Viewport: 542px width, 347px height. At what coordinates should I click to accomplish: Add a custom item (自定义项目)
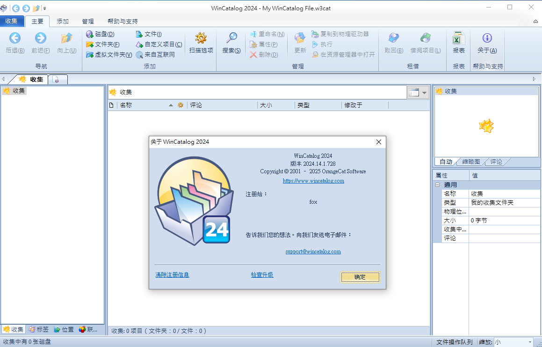tap(159, 44)
